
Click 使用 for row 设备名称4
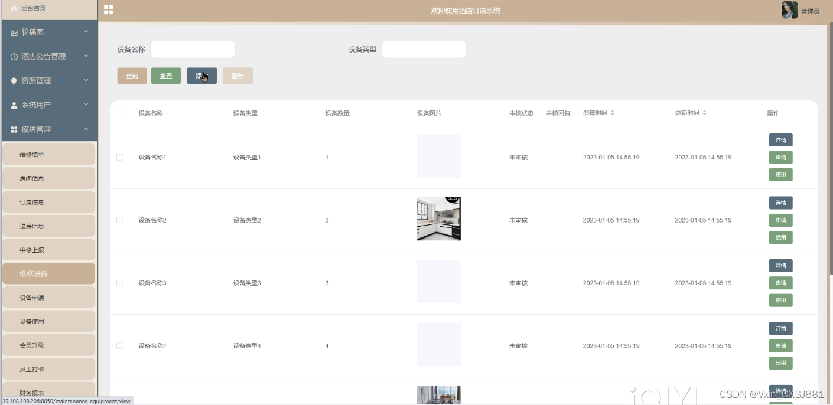coord(780,363)
